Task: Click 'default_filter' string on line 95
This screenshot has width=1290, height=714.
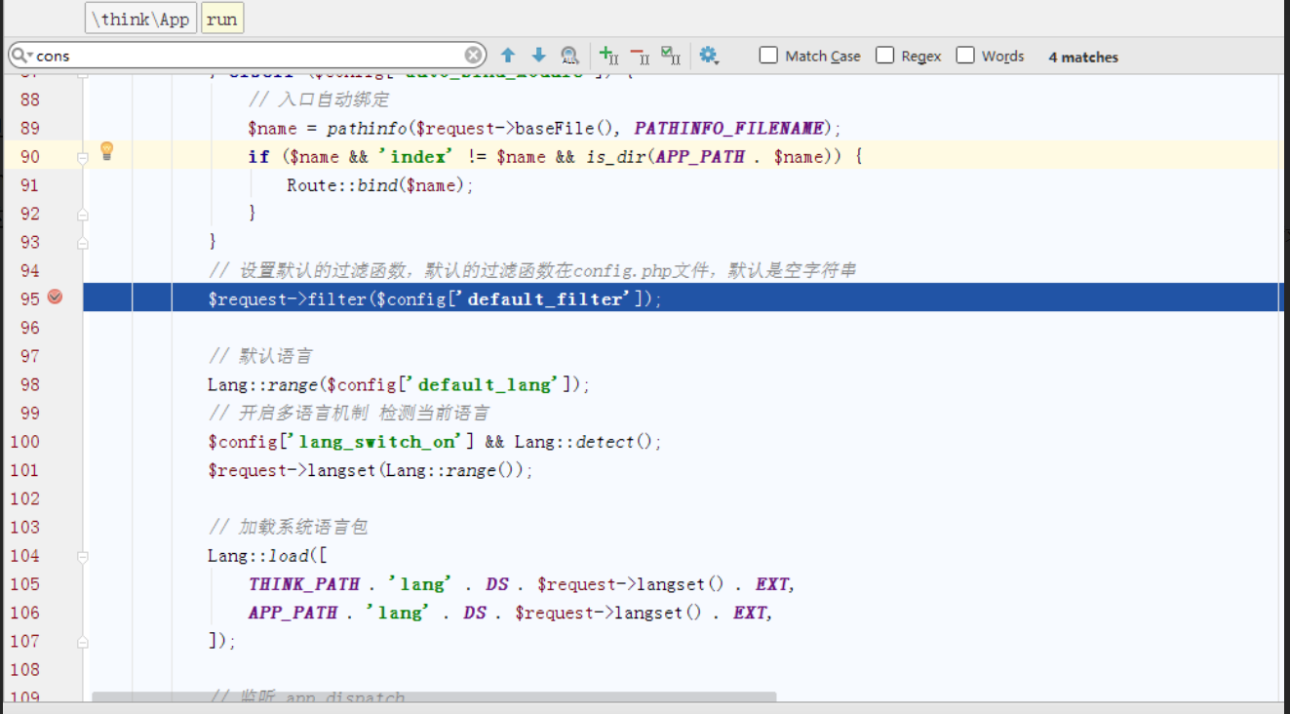Action: click(545, 299)
